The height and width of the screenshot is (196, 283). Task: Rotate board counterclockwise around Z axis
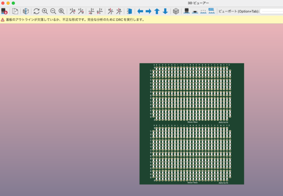pos(119,11)
